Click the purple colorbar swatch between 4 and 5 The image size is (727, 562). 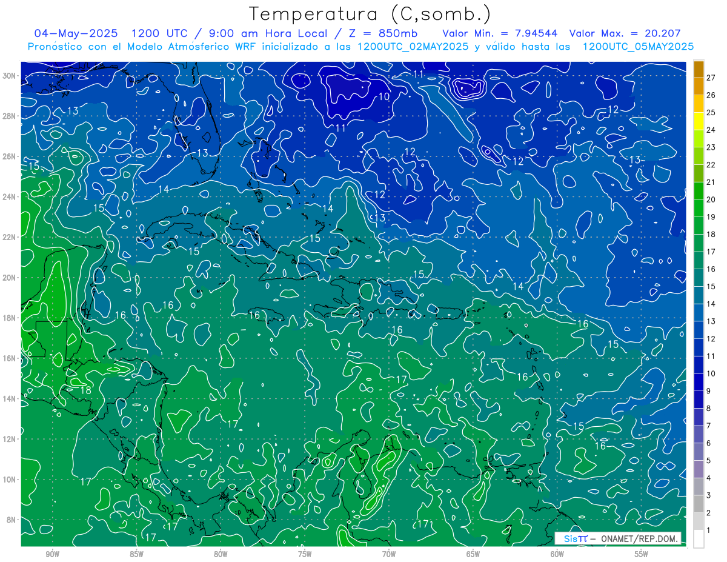point(699,469)
